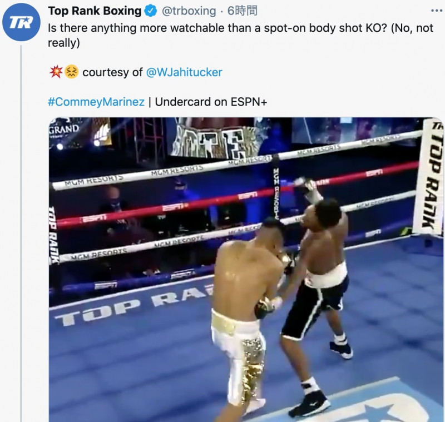Click the blue verified badge

151,11
